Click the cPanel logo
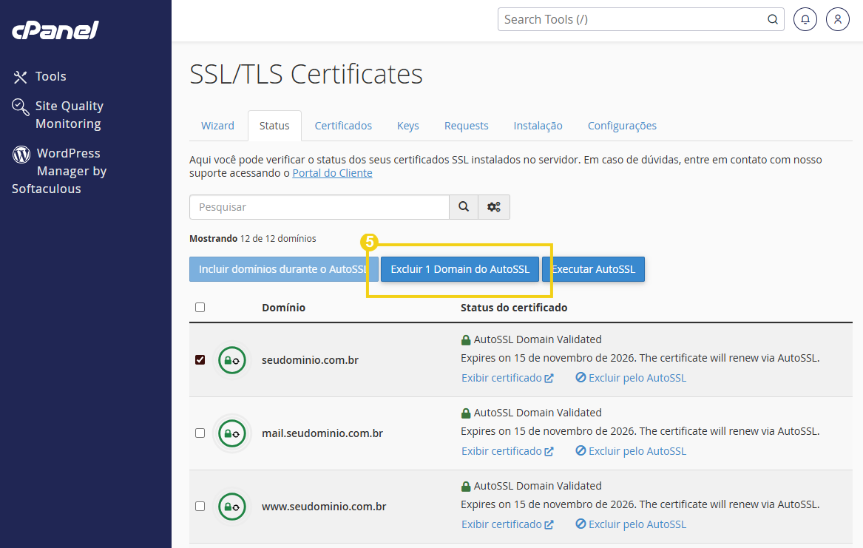 (x=55, y=30)
